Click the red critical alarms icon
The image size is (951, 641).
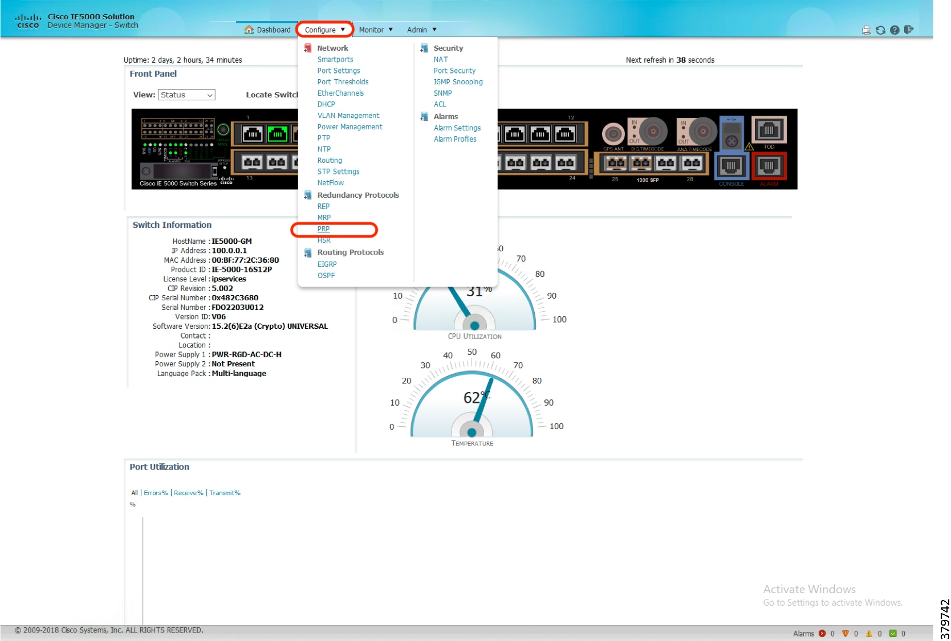pyautogui.click(x=822, y=634)
